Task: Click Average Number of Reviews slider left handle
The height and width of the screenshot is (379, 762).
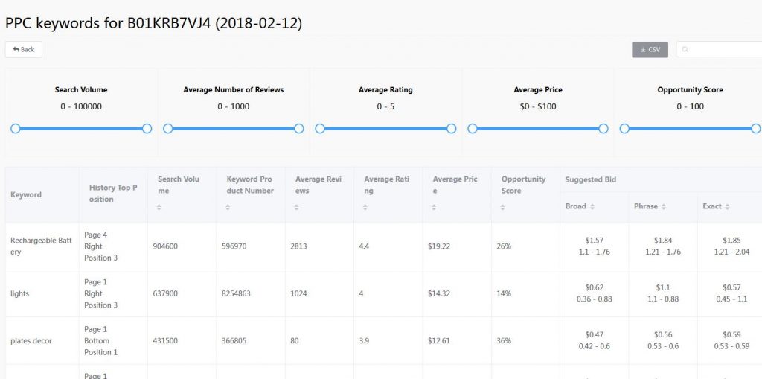Action: pyautogui.click(x=167, y=128)
